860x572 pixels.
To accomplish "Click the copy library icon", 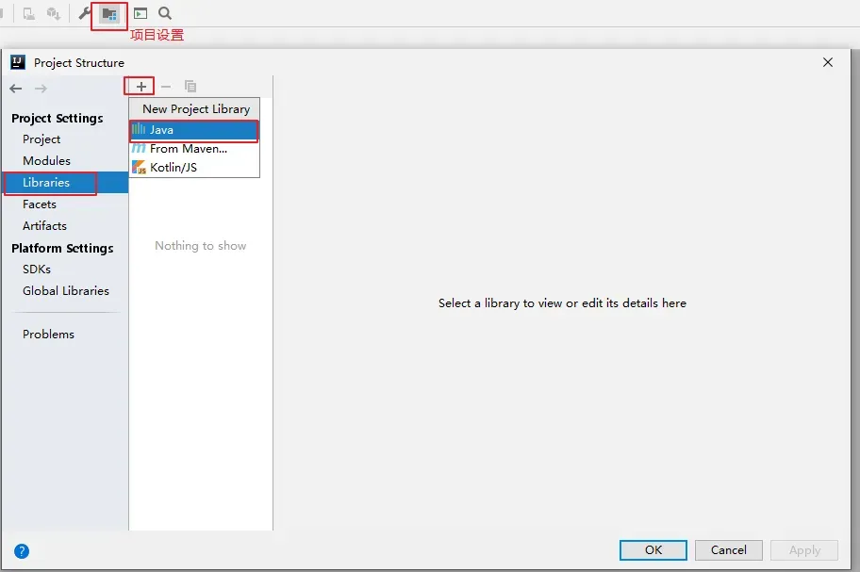I will coord(190,87).
